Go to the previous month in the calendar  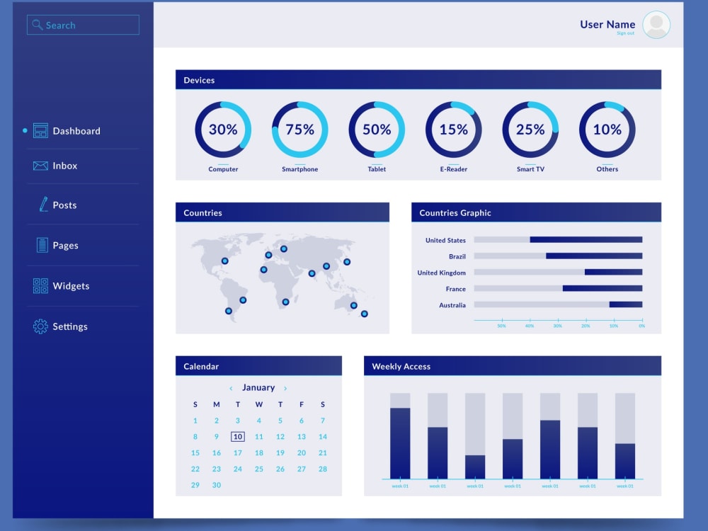(x=231, y=388)
